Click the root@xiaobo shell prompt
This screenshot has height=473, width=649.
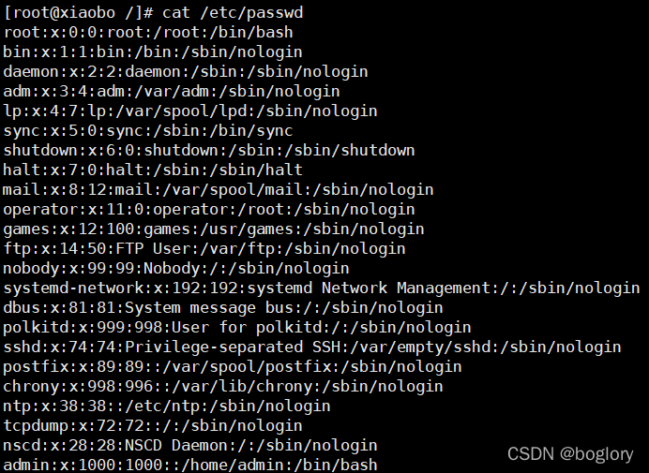point(79,13)
